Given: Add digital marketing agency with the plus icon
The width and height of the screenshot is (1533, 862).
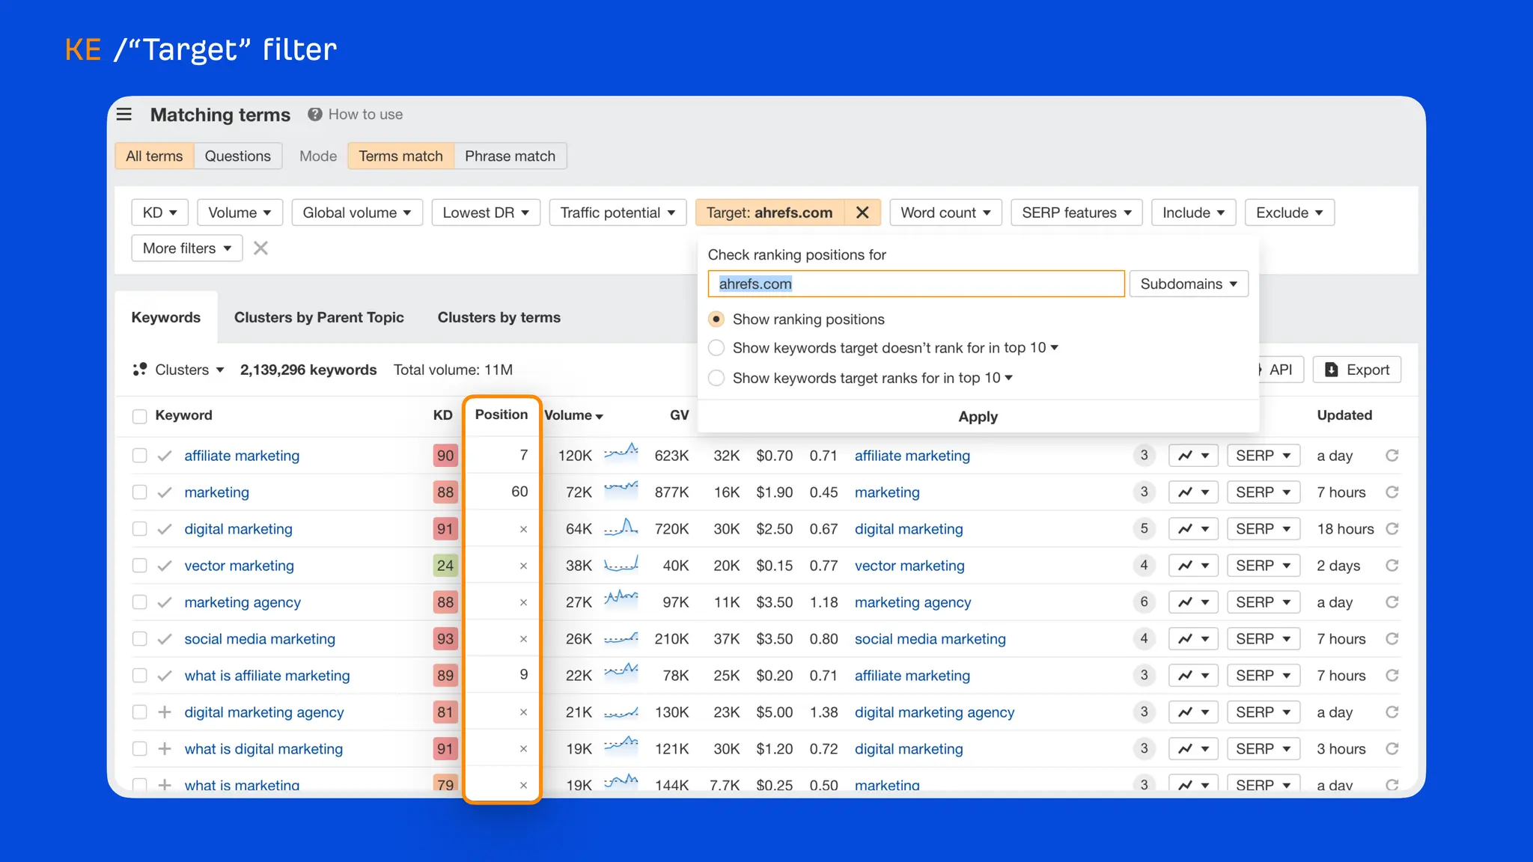Looking at the screenshot, I should coord(165,712).
